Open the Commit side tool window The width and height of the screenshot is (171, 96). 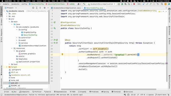tap(1, 22)
